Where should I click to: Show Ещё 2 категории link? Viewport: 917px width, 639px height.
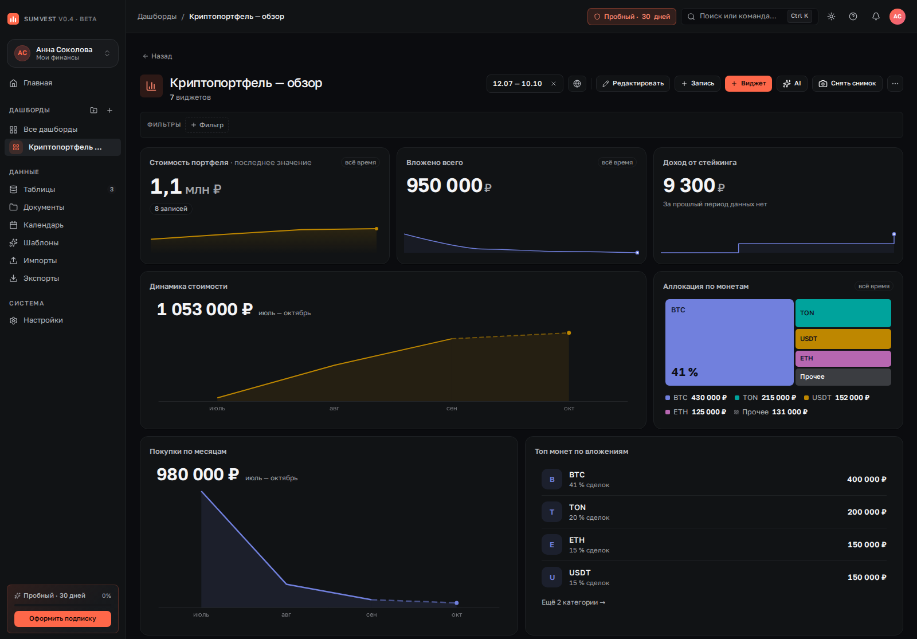click(574, 603)
